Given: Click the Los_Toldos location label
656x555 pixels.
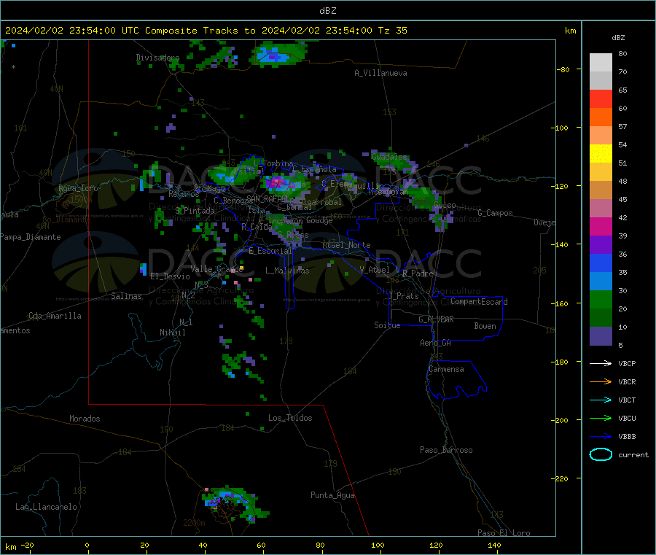Looking at the screenshot, I should (x=290, y=418).
